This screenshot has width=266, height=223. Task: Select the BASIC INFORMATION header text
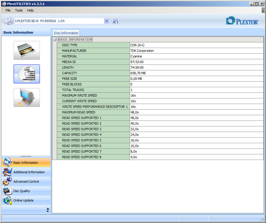(75, 39)
